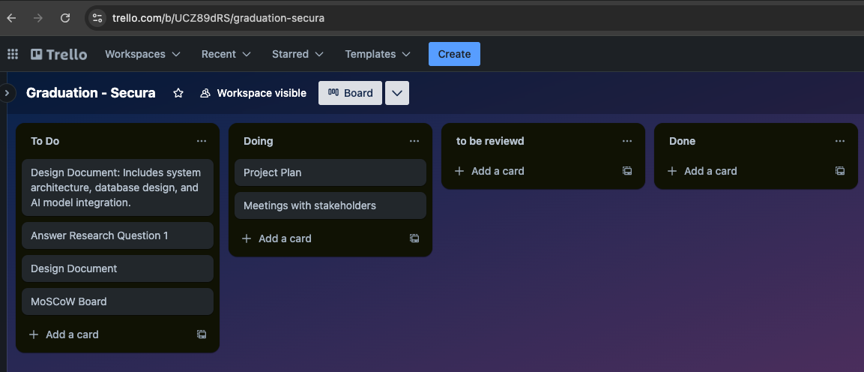Open the Starred dropdown menu

pos(297,54)
